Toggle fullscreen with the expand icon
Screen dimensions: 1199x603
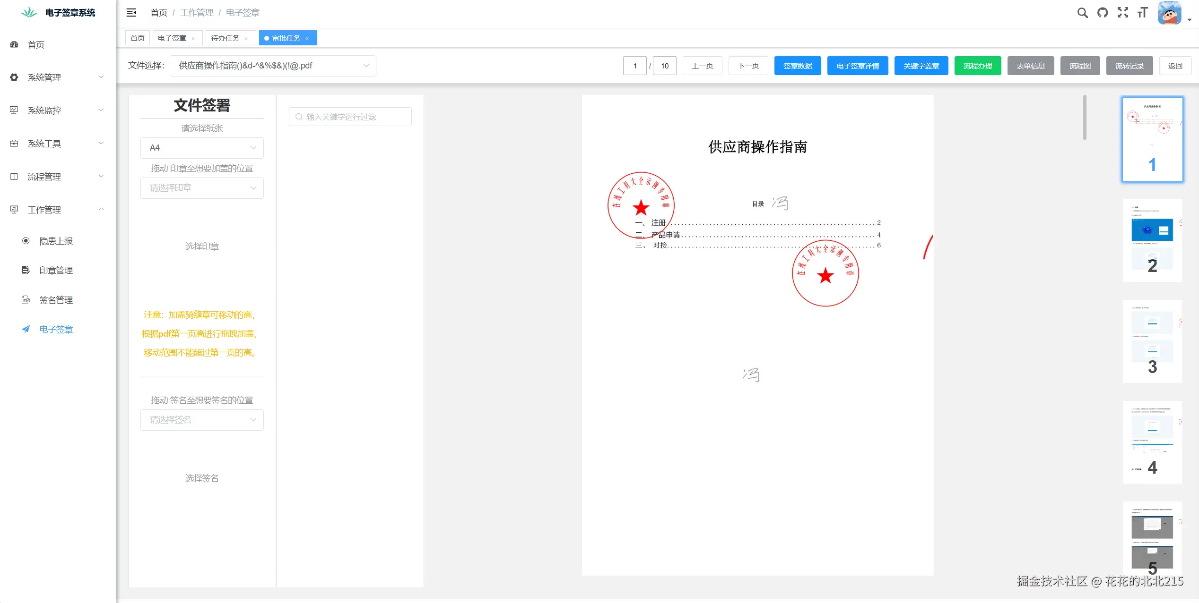[x=1122, y=13]
